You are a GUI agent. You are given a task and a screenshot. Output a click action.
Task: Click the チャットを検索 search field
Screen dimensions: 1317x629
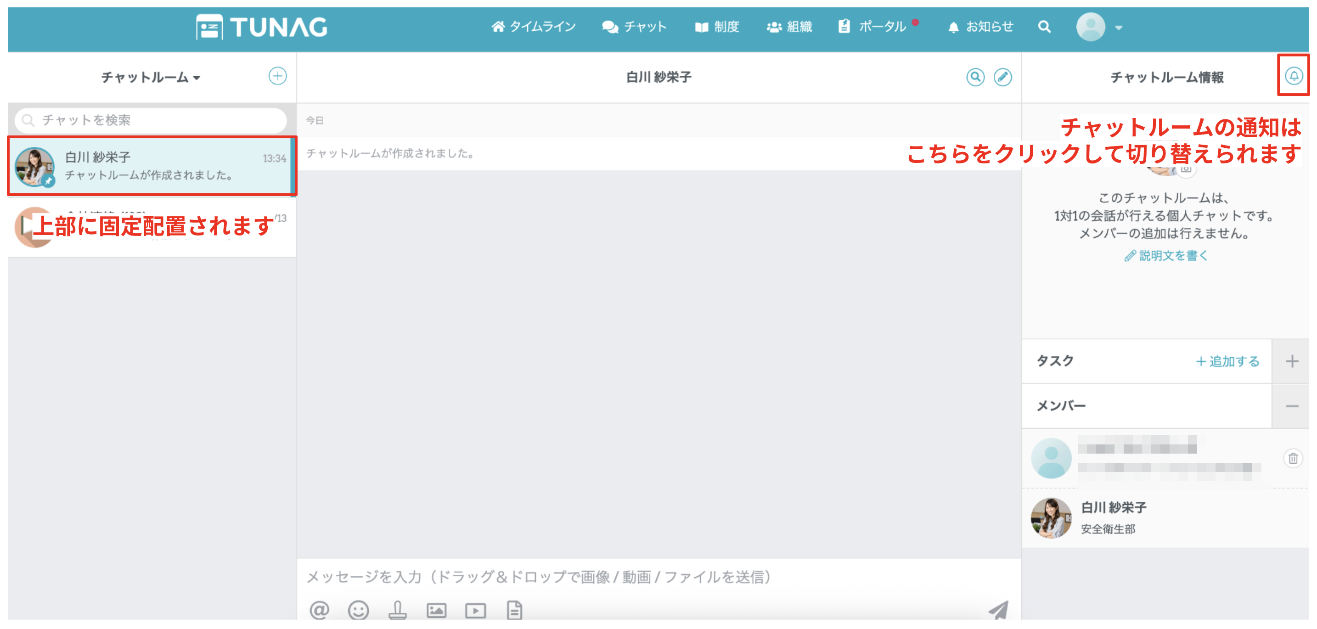(151, 120)
